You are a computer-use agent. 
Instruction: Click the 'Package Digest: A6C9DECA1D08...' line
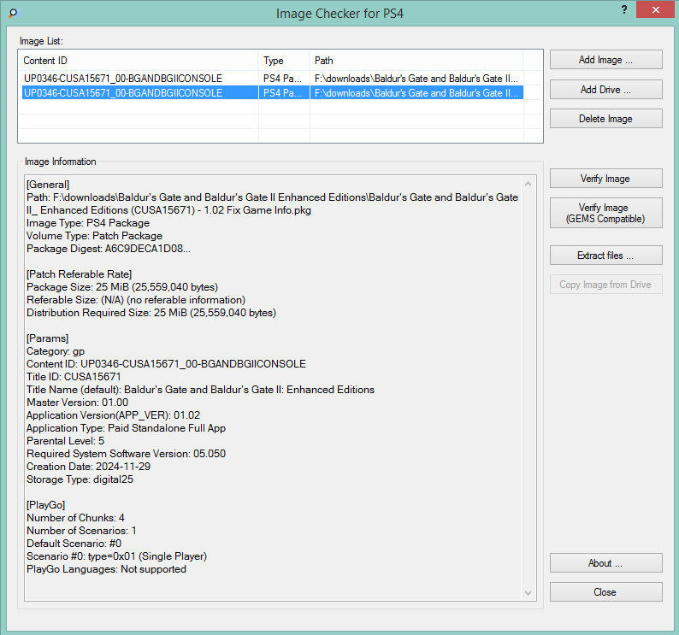(x=109, y=249)
